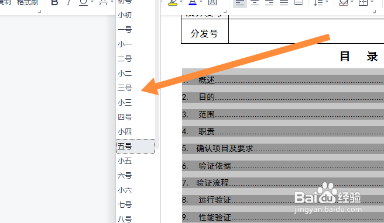
Task: Expand font color dropdown arrow
Action: click(201, 2)
